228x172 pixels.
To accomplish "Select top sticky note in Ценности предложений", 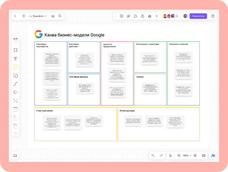I will coord(117,58).
